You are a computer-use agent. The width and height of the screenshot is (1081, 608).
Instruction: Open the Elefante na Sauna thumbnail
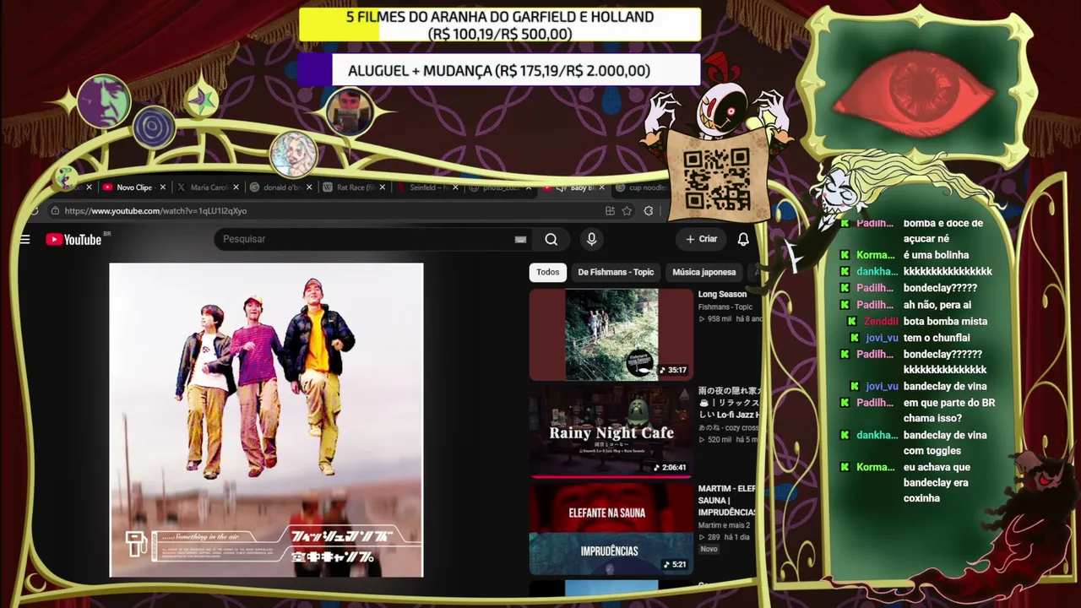611,528
